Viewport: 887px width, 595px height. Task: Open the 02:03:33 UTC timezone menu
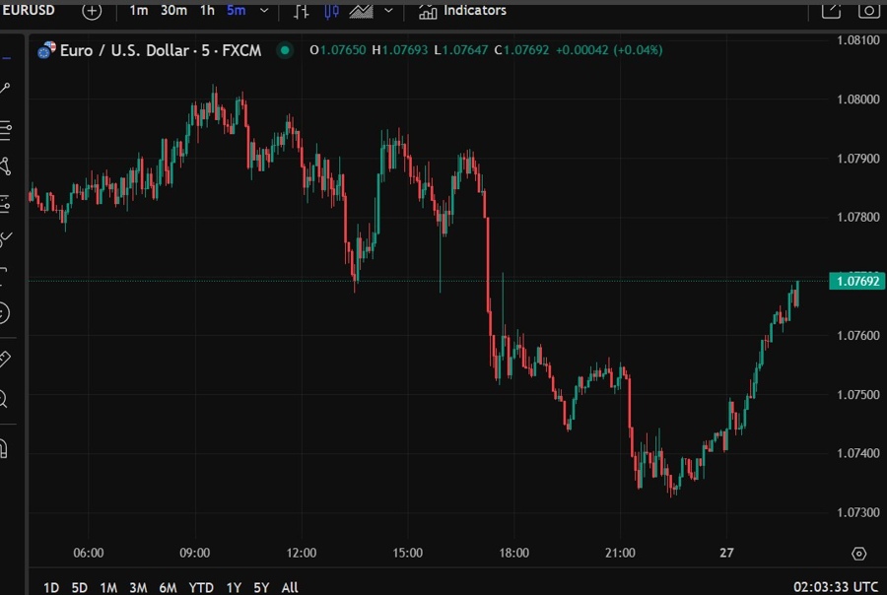pyautogui.click(x=835, y=587)
